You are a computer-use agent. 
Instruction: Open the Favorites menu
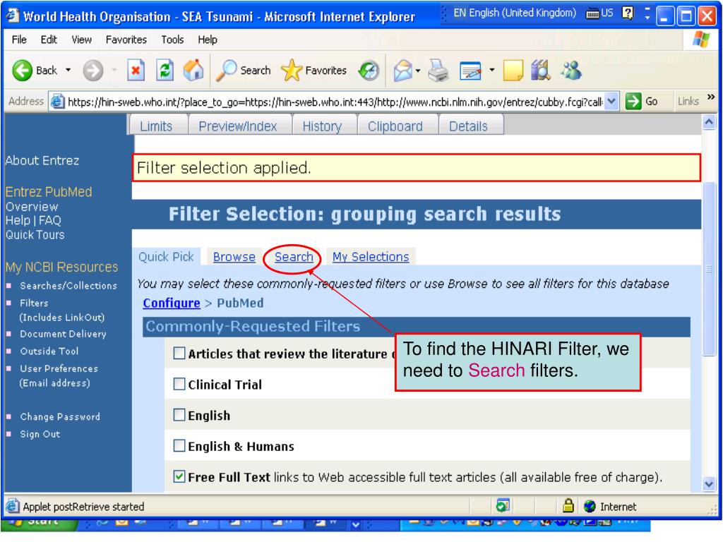126,40
